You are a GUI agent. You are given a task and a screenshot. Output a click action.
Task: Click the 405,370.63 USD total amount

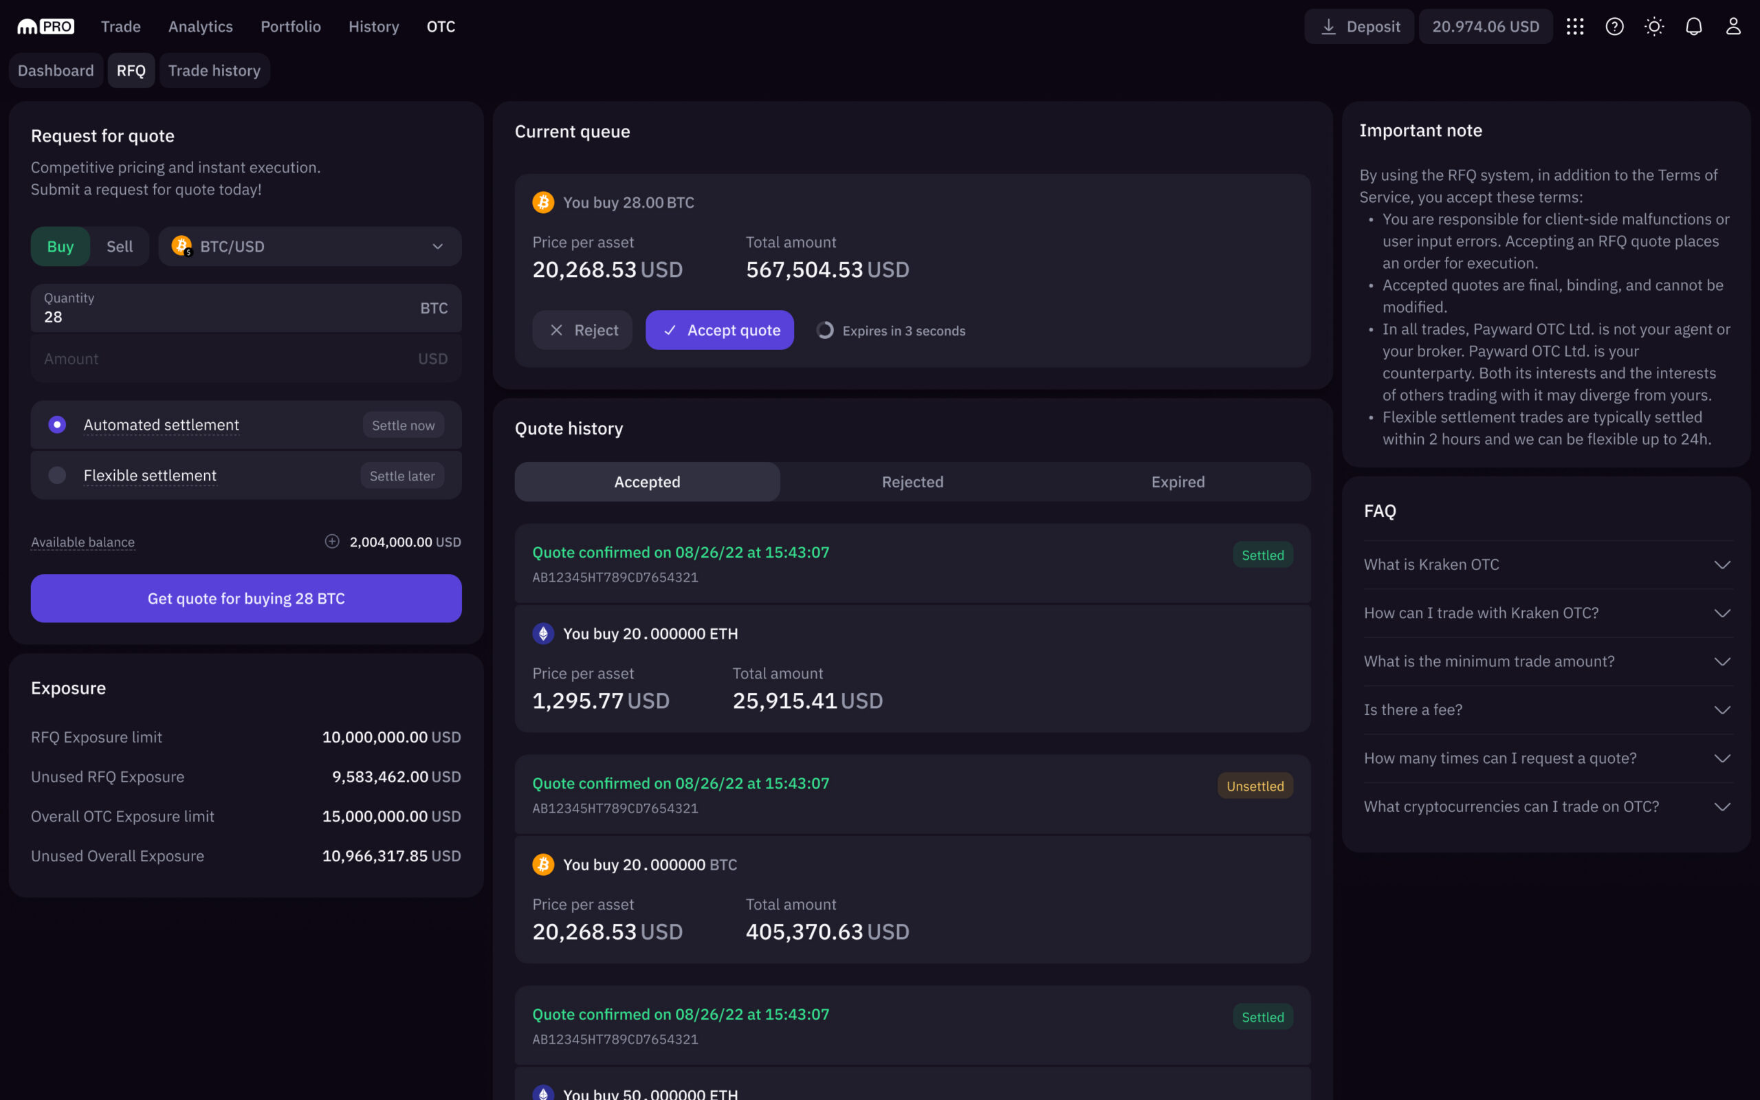[x=828, y=932]
